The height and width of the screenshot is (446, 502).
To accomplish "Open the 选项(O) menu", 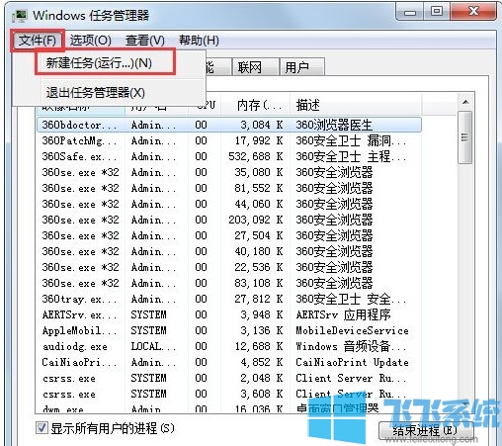I will (90, 41).
